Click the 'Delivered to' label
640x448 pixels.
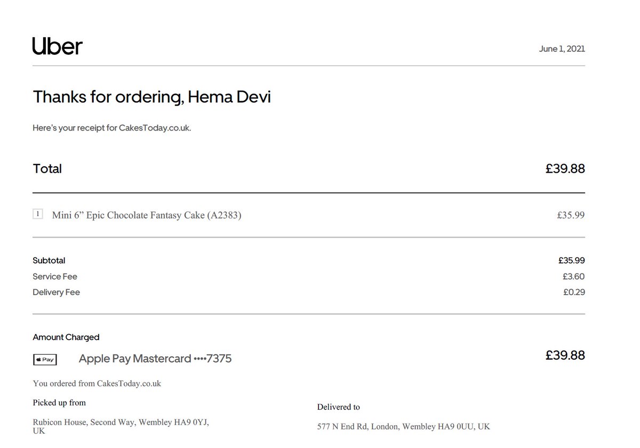pyautogui.click(x=339, y=407)
